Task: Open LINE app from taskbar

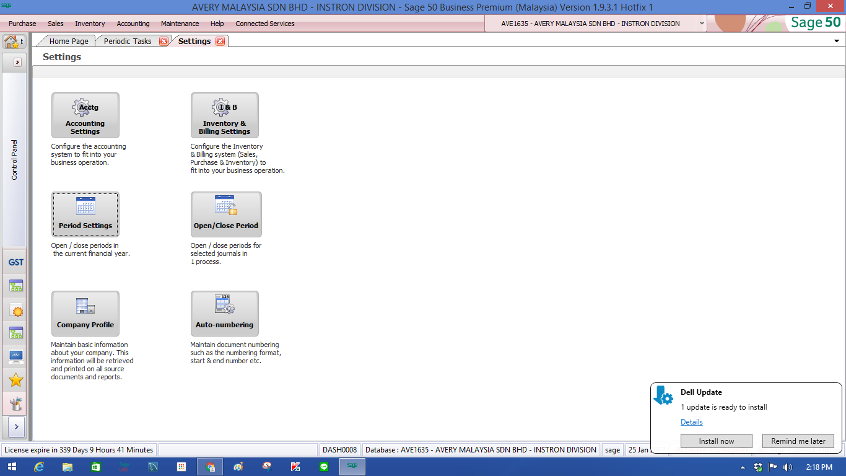Action: [x=324, y=467]
